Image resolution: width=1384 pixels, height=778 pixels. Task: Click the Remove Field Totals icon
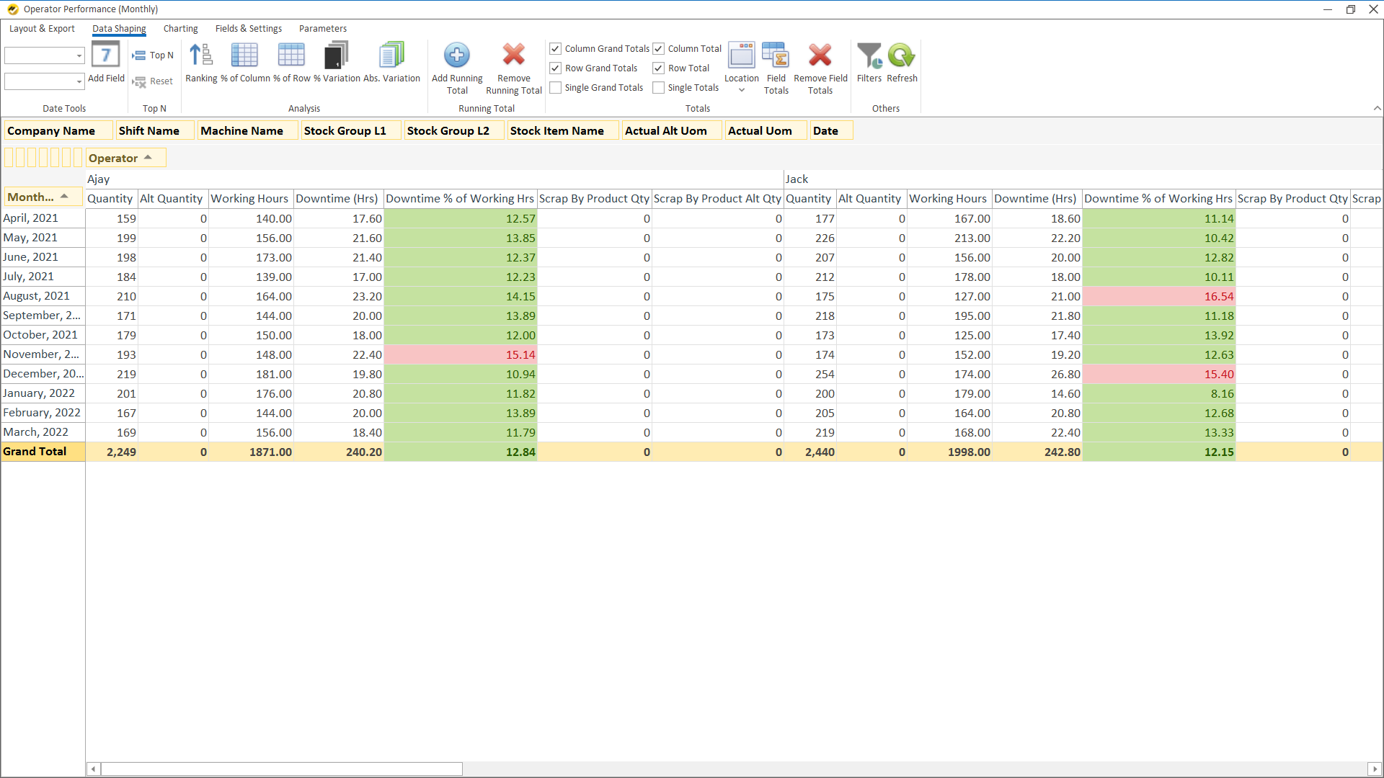[x=820, y=56]
